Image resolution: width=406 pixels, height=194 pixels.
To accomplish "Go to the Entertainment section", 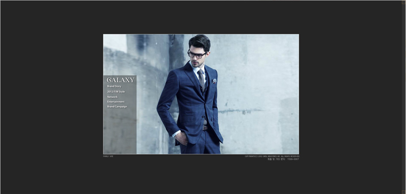I will point(116,102).
